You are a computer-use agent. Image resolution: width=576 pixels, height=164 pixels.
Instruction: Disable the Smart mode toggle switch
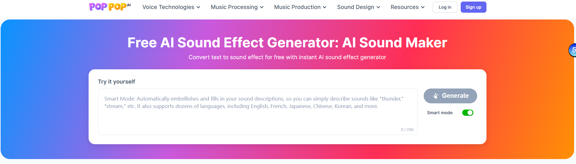click(x=468, y=113)
